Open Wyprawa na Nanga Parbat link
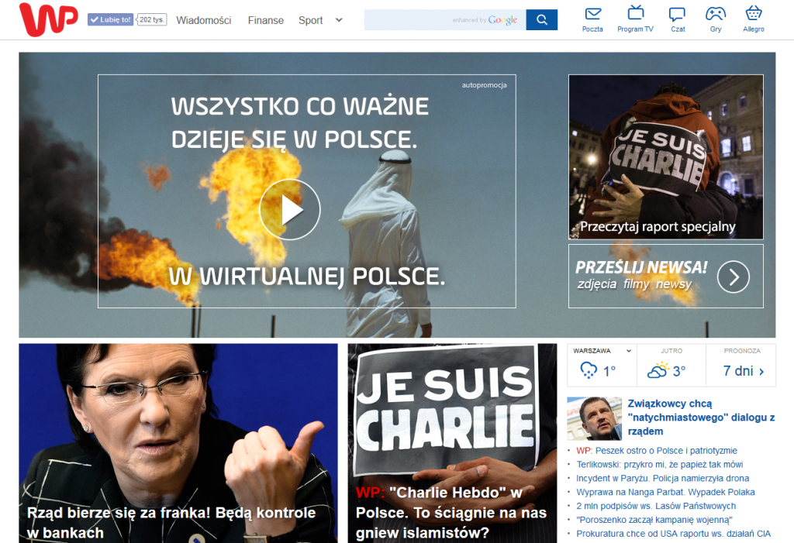The image size is (794, 543). click(x=665, y=493)
